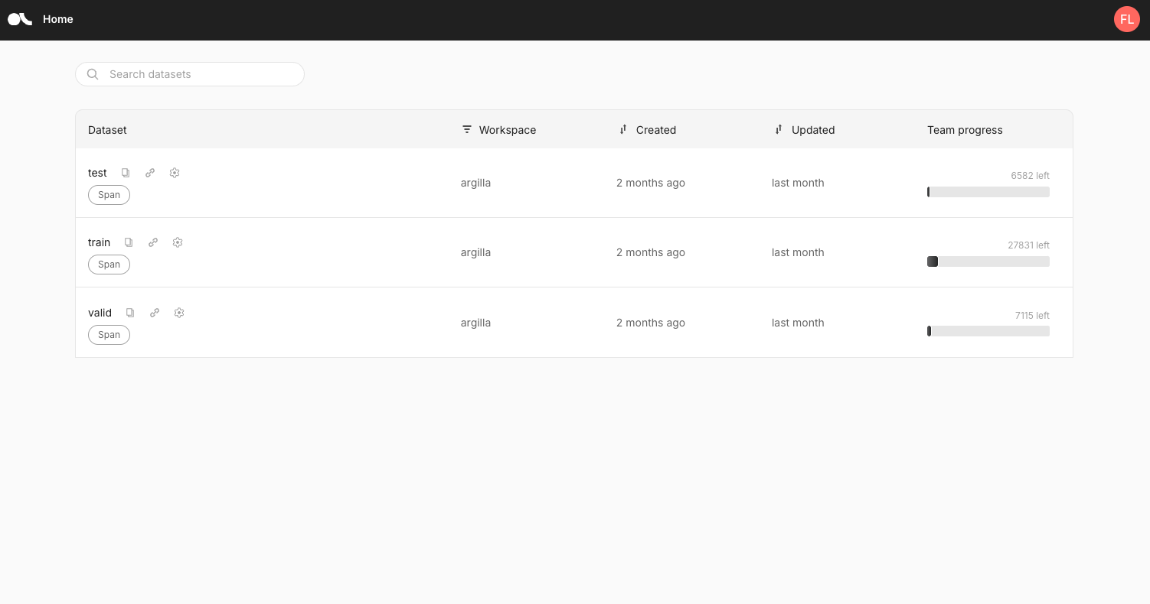Select Home in the top navigation
Viewport: 1150px width, 604px height.
click(x=58, y=19)
